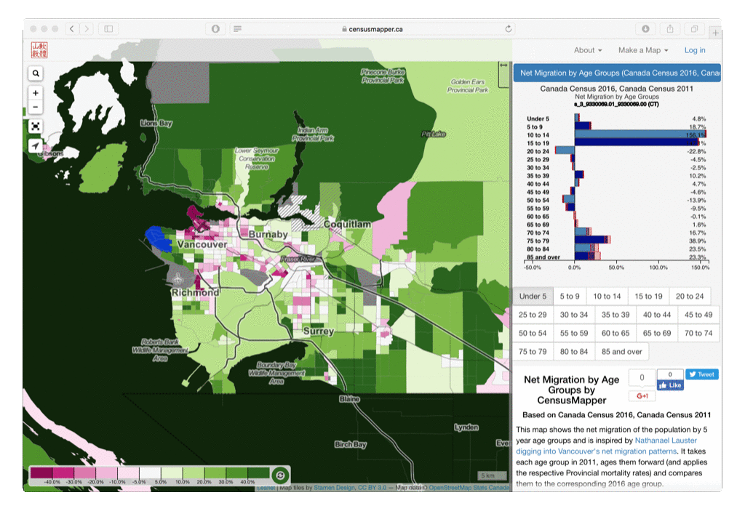Click Safari share icon

(x=670, y=29)
